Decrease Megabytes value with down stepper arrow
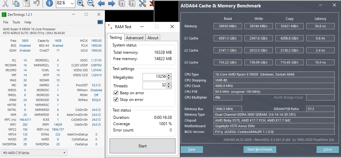This screenshot has width=341, height=158. [170, 78]
